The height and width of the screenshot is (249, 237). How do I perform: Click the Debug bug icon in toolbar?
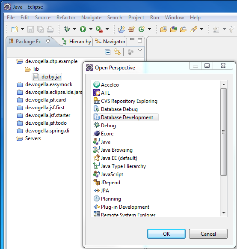tap(67, 29)
